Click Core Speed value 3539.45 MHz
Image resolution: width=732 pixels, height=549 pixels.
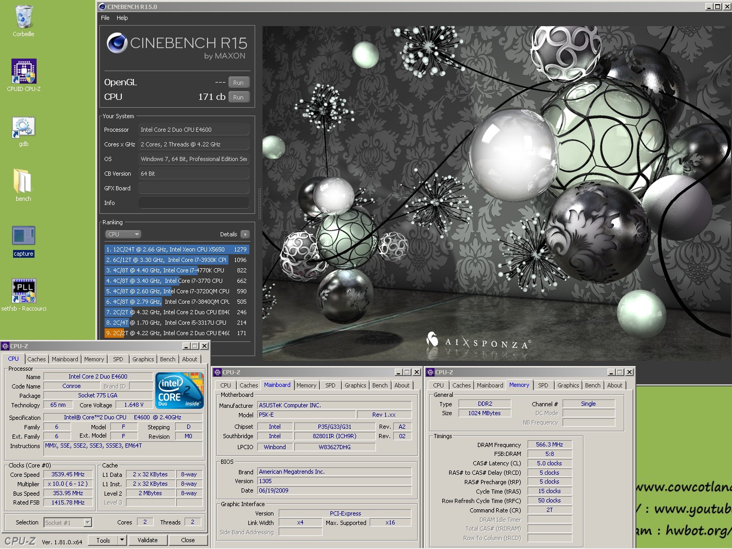click(68, 475)
